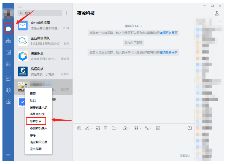Choose 保存到通讯录 in context menu

click(38, 107)
